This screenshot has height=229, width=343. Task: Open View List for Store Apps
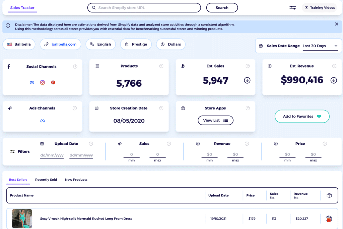pyautogui.click(x=215, y=120)
